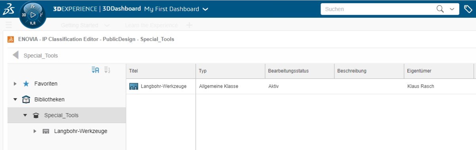Select Bibliotheken in the tree
The image size is (476, 150).
(x=50, y=99)
